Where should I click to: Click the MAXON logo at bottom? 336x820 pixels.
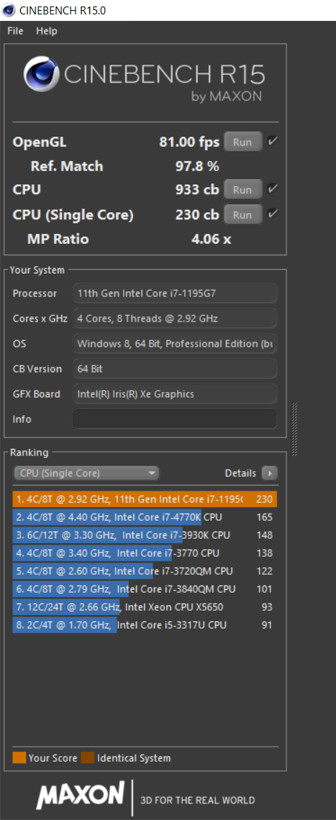[x=81, y=796]
